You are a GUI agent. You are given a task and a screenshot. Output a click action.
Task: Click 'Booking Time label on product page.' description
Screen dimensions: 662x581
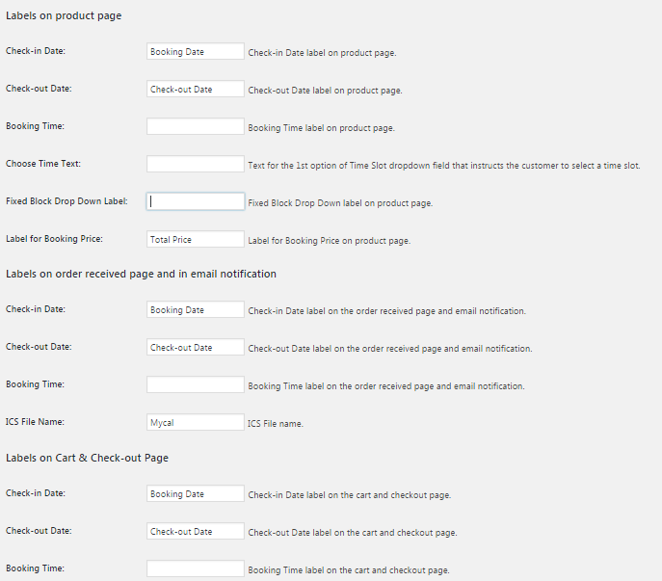pyautogui.click(x=321, y=128)
